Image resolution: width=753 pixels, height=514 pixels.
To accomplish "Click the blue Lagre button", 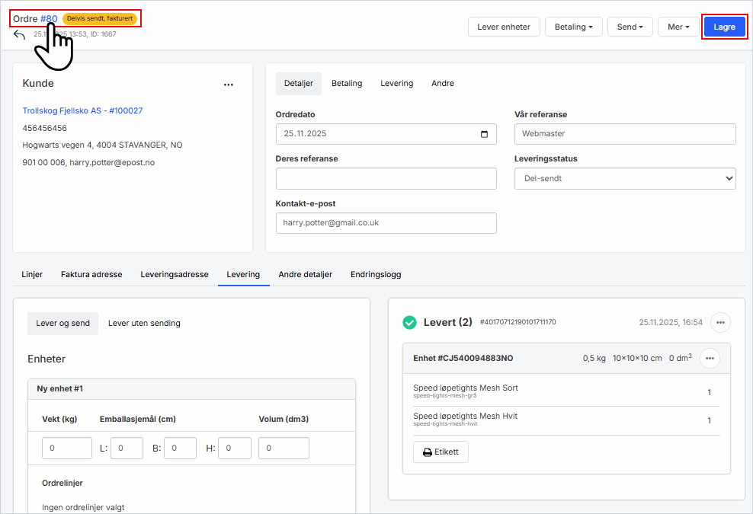I will pos(724,27).
